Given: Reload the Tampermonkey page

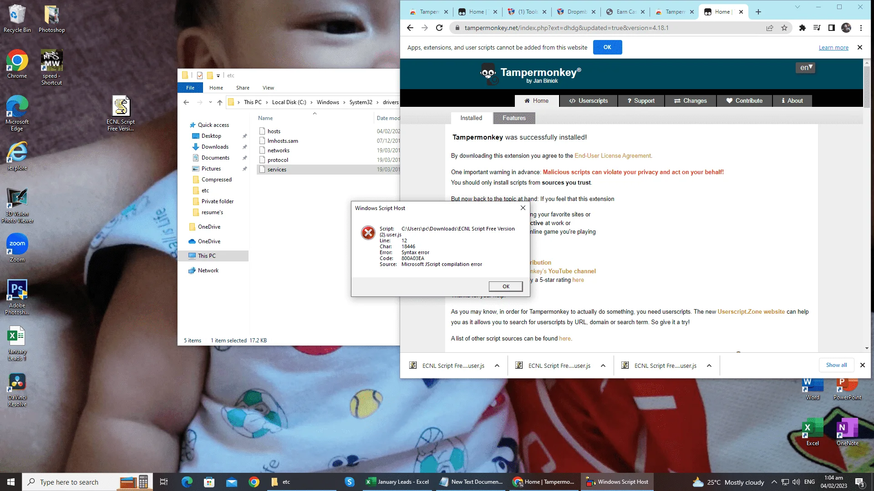Looking at the screenshot, I should 439,28.
